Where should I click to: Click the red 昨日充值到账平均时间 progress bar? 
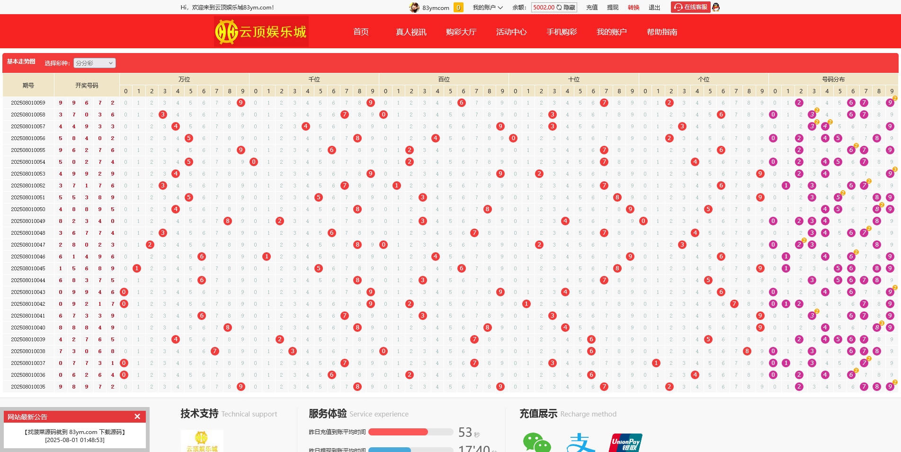[x=398, y=432]
